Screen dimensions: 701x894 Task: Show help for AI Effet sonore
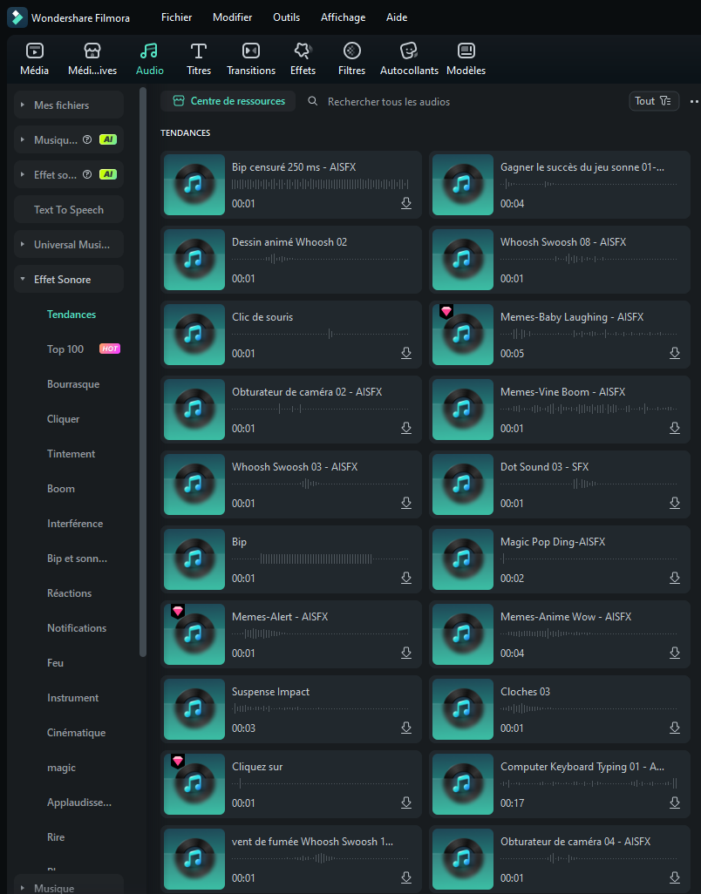(x=87, y=174)
